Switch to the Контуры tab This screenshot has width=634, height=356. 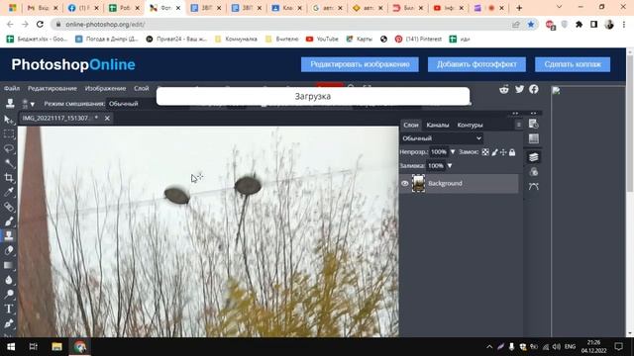click(470, 126)
